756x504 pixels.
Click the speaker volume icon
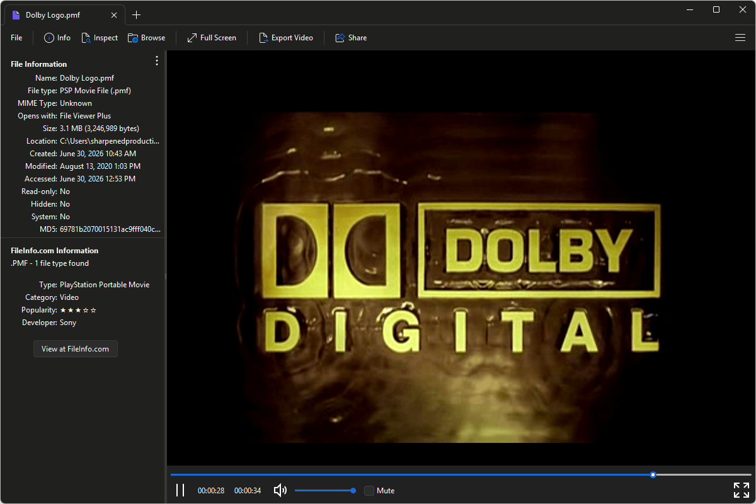(x=280, y=490)
